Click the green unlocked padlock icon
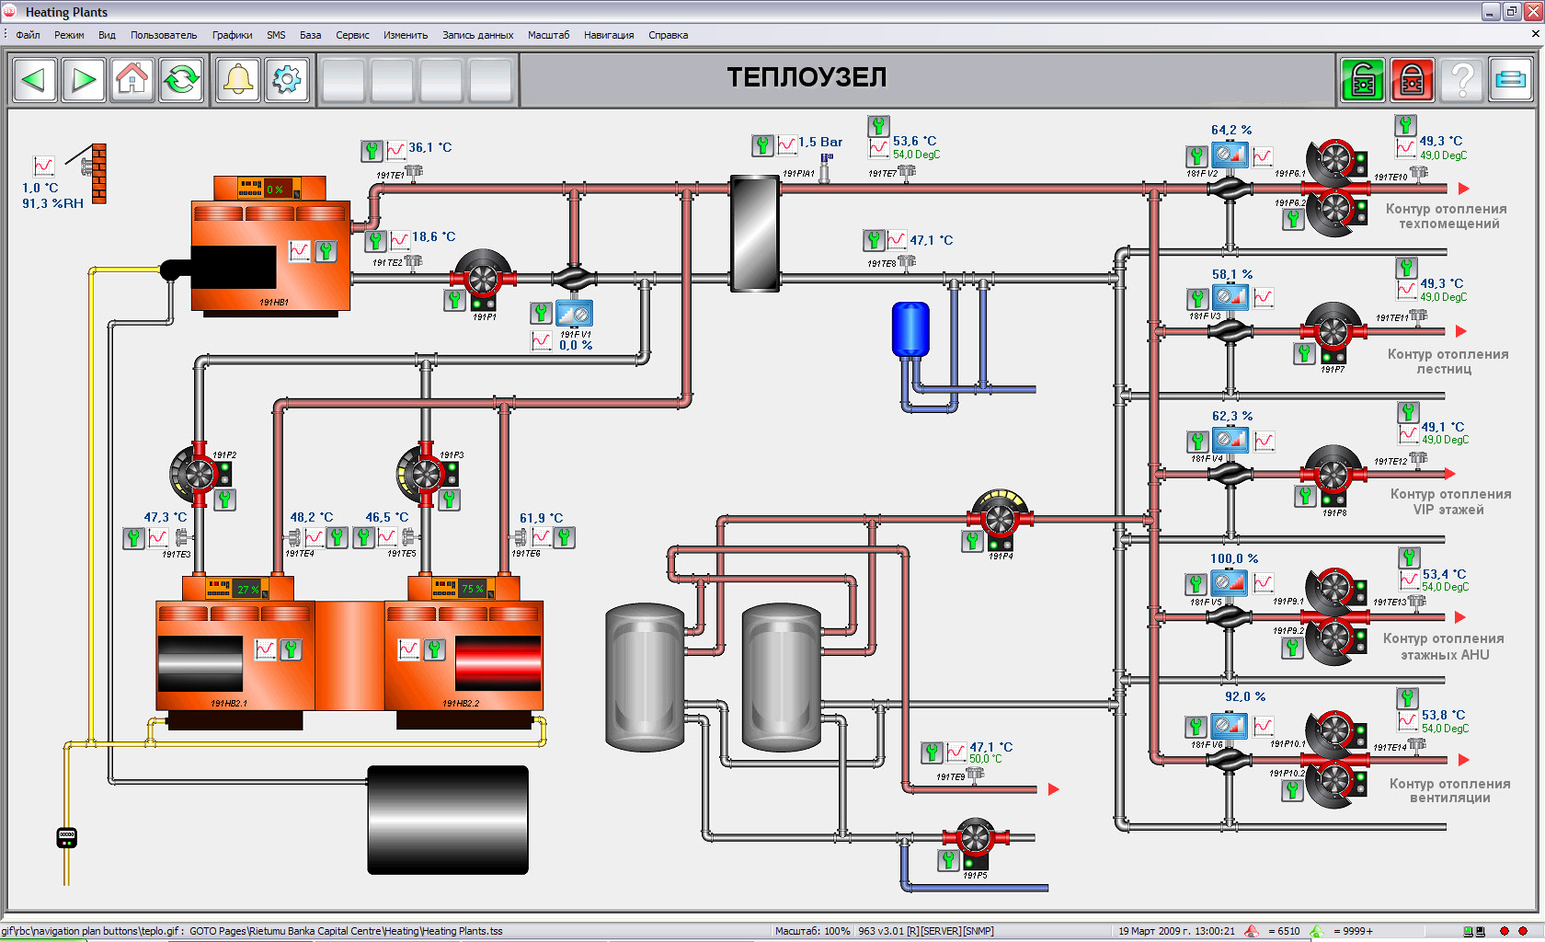 (x=1363, y=80)
